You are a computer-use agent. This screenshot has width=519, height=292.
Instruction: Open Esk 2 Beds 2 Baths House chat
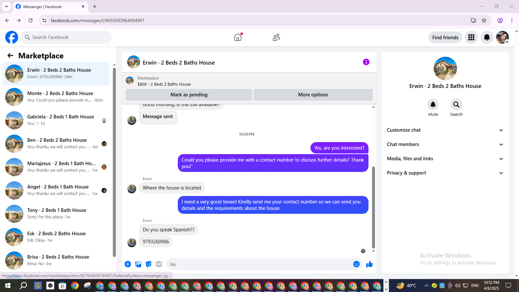56,237
